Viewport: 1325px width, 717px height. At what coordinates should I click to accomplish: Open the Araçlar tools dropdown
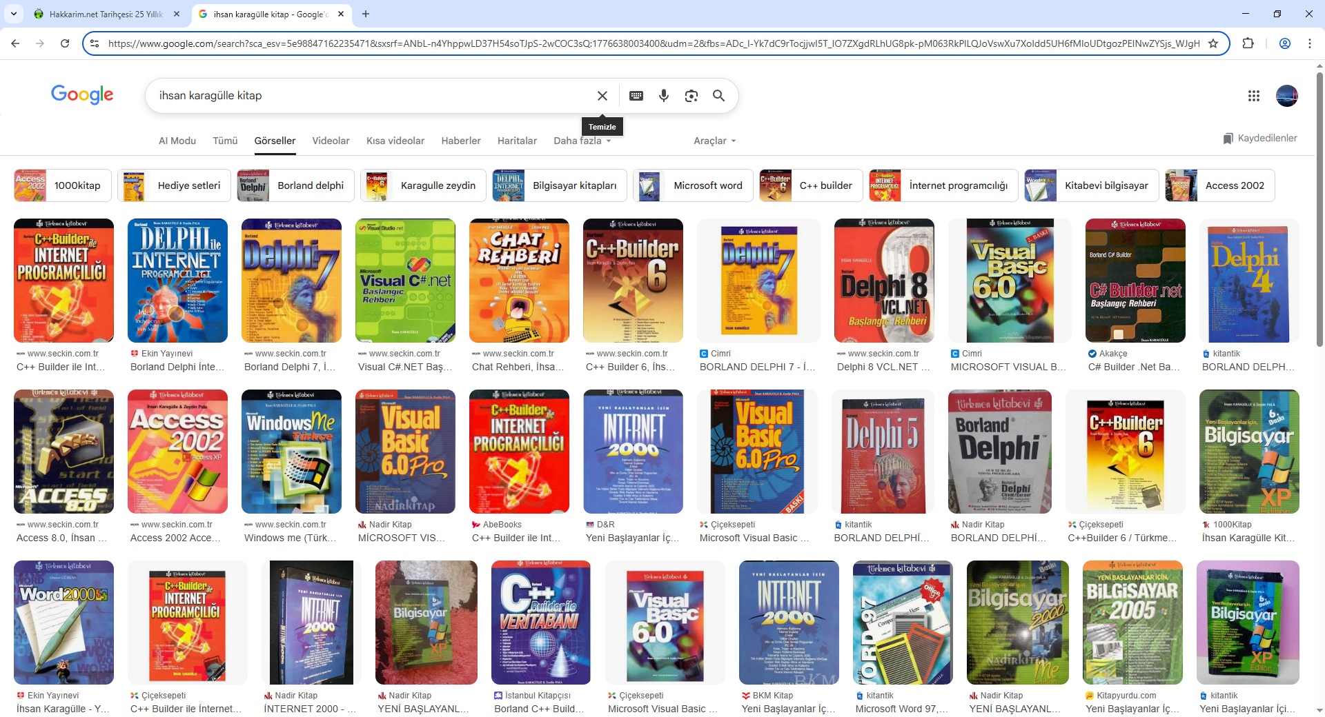pos(714,141)
